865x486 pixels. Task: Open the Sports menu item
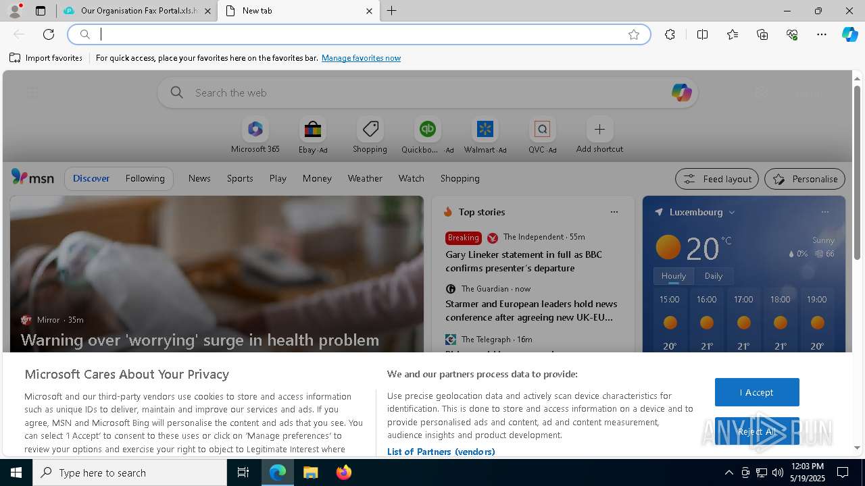[240, 178]
